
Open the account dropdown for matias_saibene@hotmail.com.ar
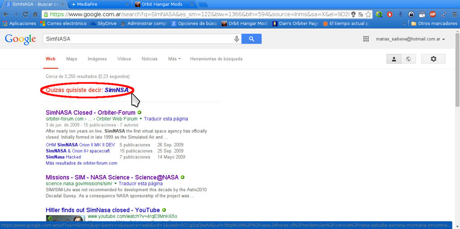[x=411, y=39]
